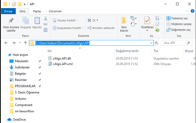Go forward with the right arrow
Viewport: 196px width, 123px height.
click(14, 43)
